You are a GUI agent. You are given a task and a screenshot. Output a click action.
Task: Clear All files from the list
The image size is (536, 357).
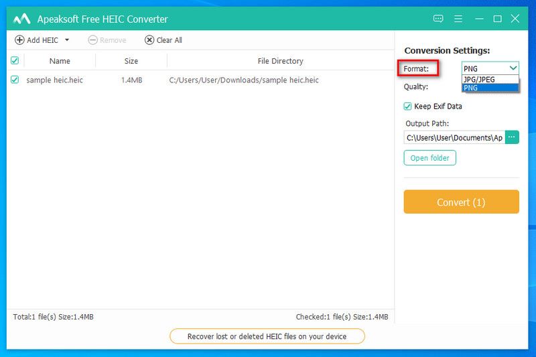(163, 40)
